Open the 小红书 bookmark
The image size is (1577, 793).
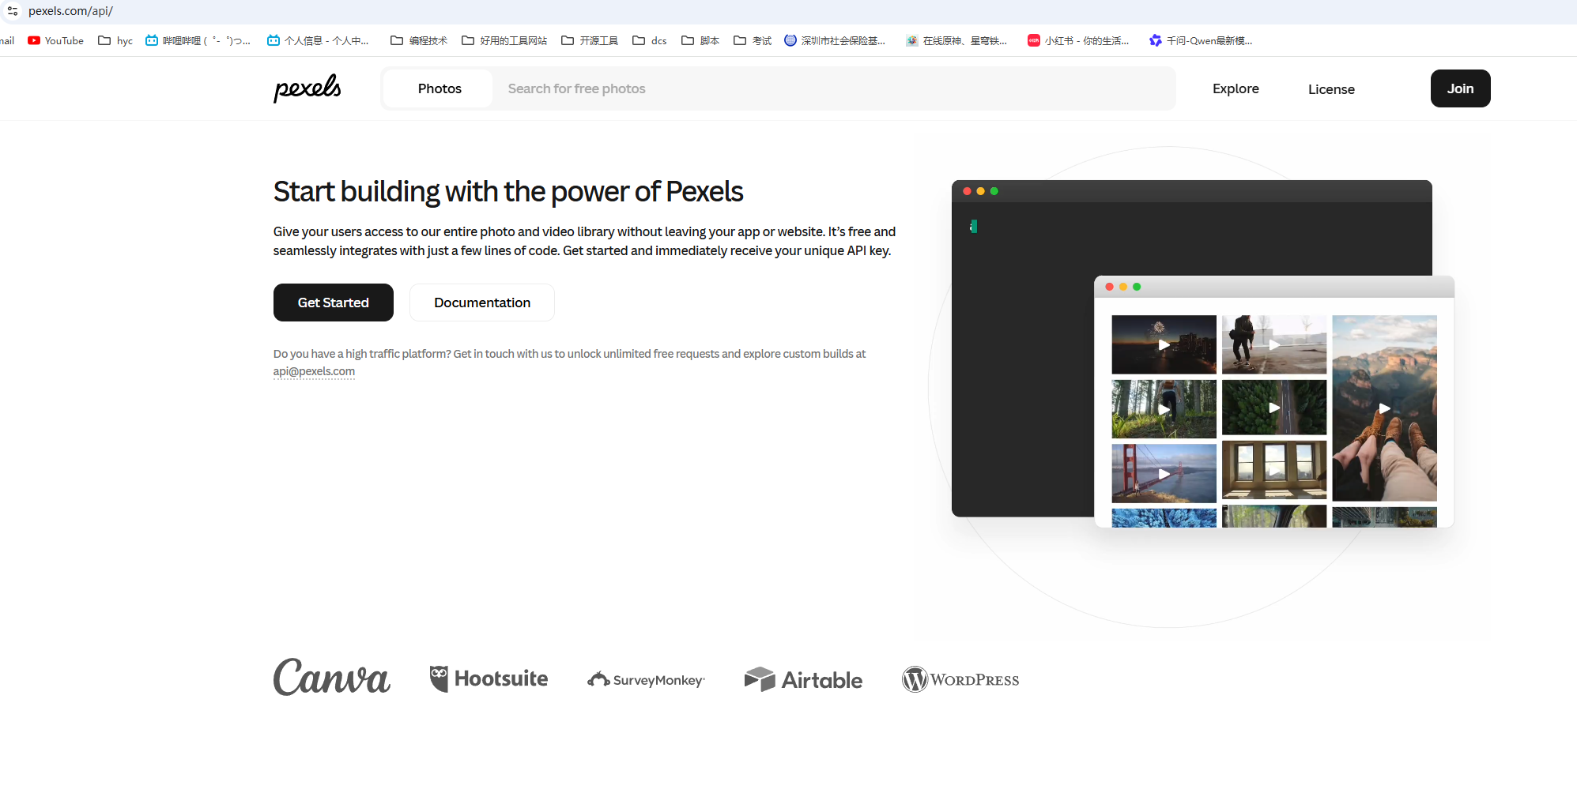click(1078, 40)
